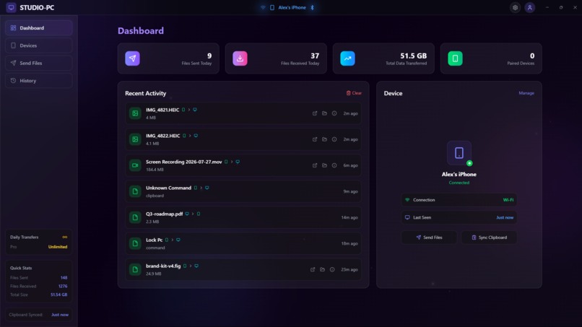582x327 pixels.
Task: Click the Last Seen Just now row
Action: 459,217
